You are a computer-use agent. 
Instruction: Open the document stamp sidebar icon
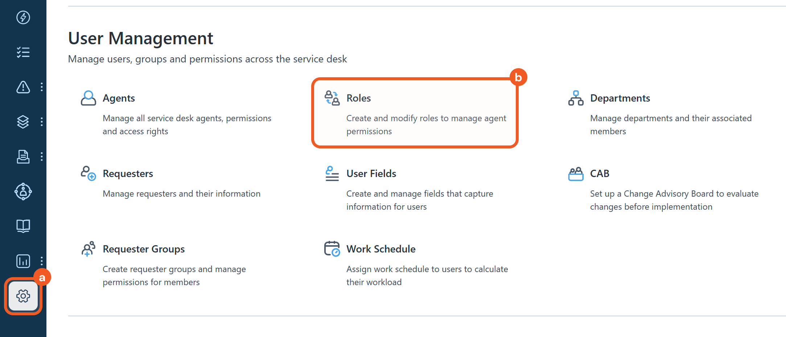(x=23, y=157)
